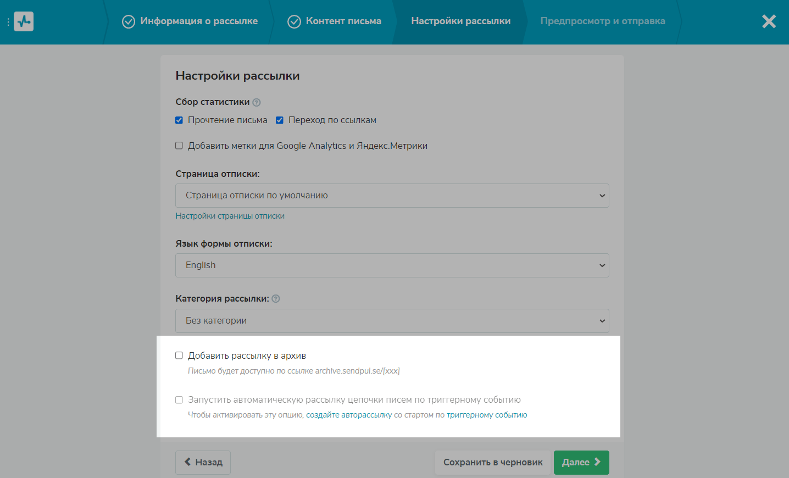Click Сохранить в черновик button
The image size is (789, 478).
click(x=493, y=463)
